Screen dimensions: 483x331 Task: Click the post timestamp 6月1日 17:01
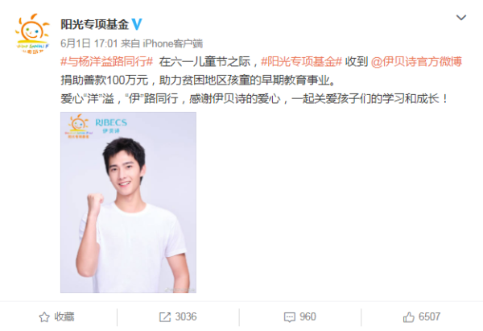pyautogui.click(x=89, y=43)
